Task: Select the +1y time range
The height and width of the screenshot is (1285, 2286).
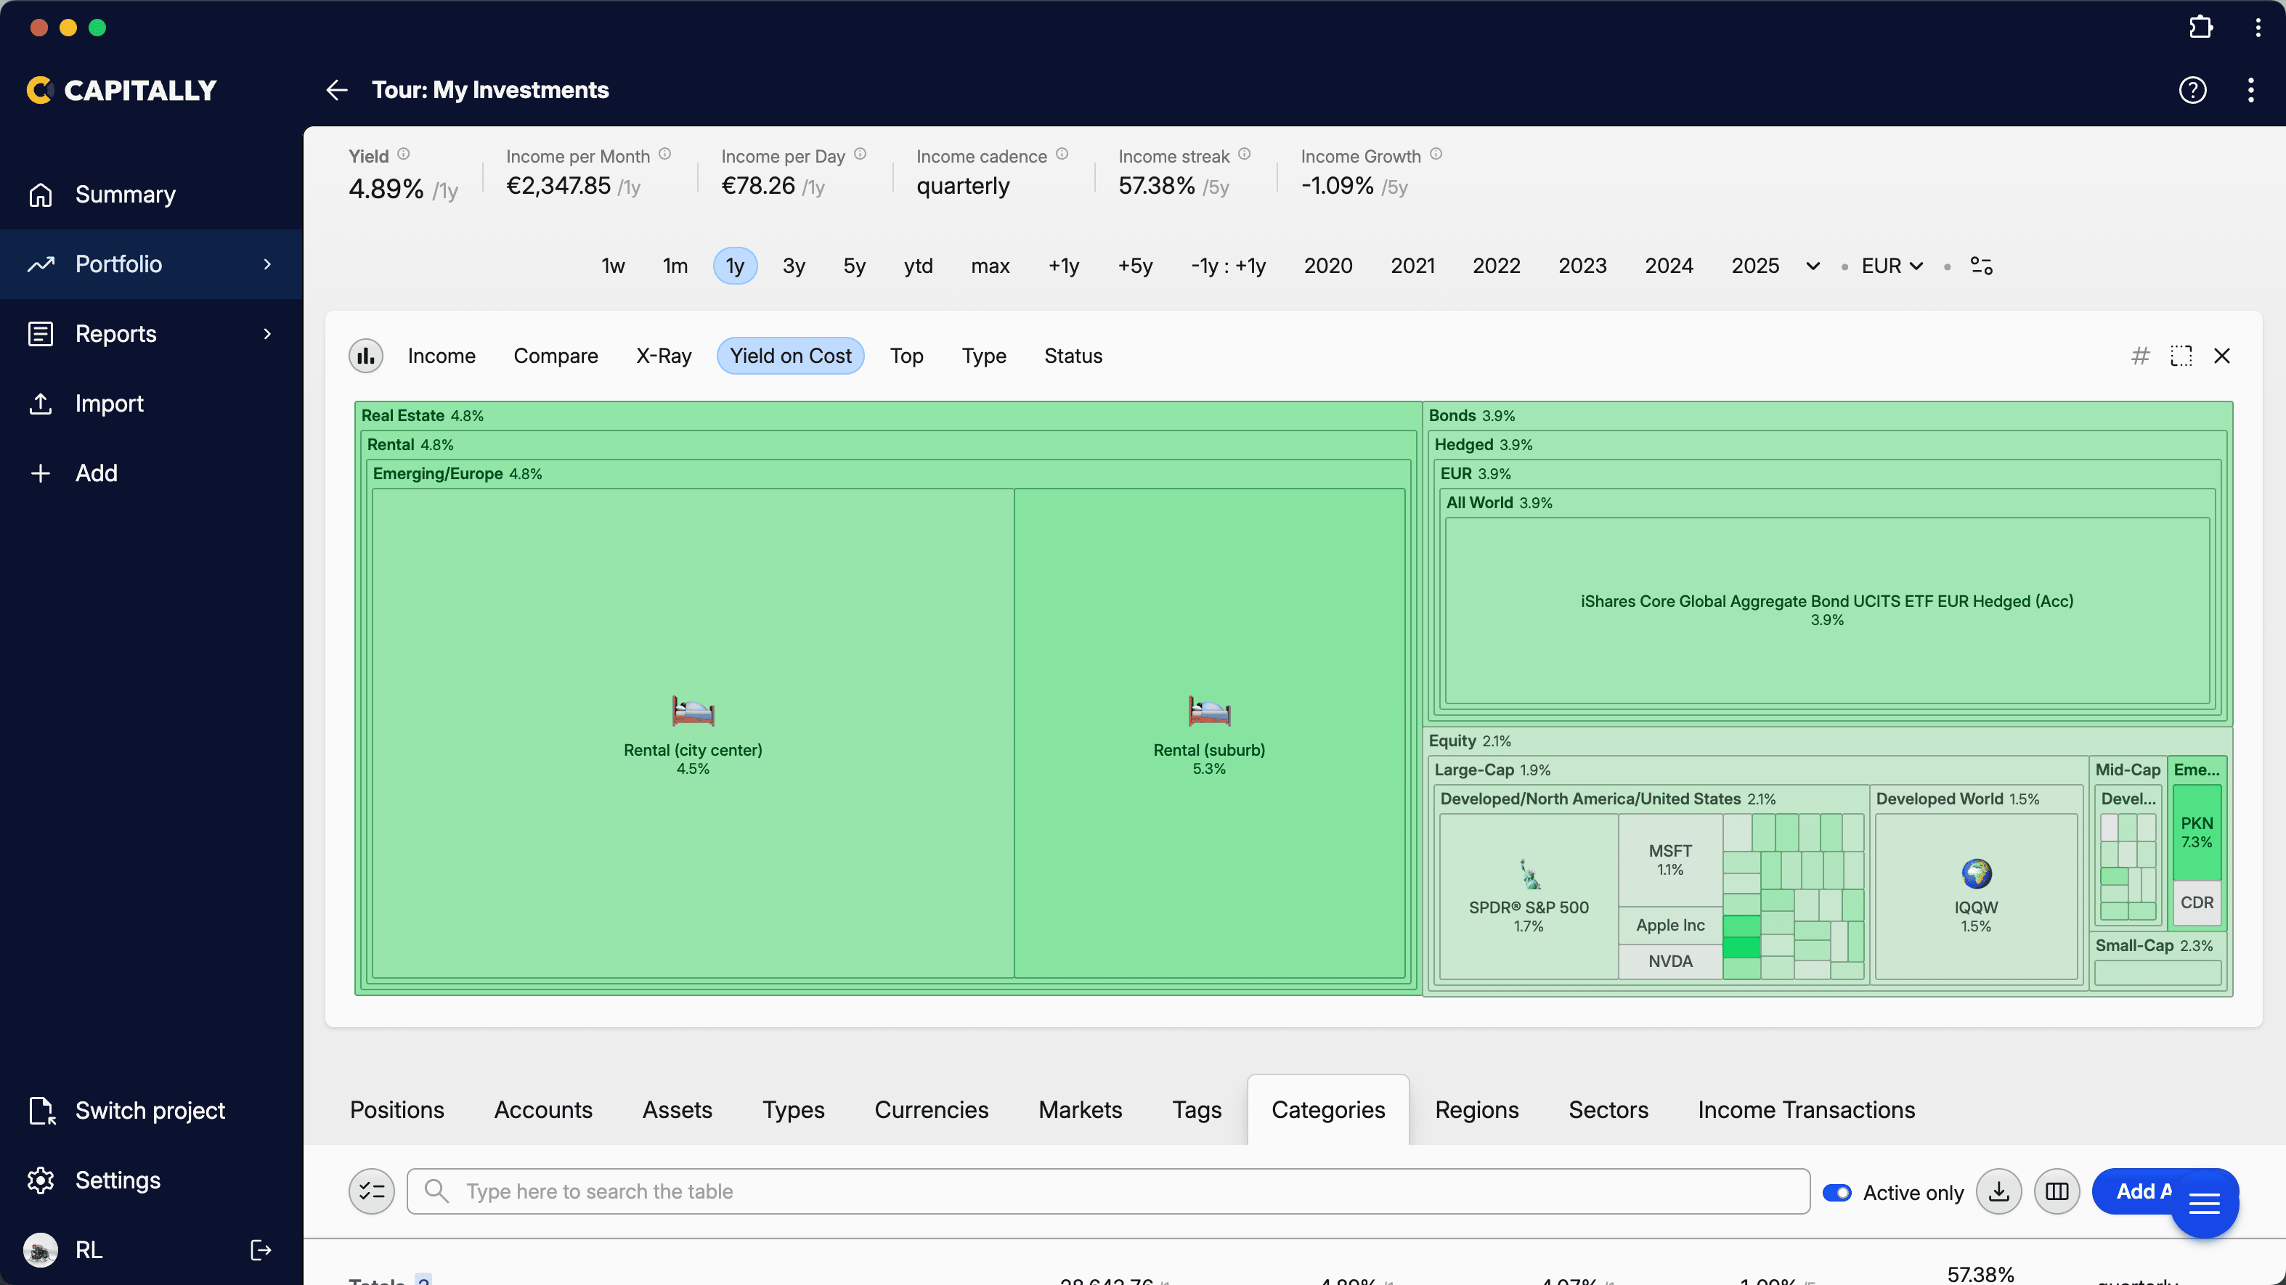Action: pos(1063,265)
